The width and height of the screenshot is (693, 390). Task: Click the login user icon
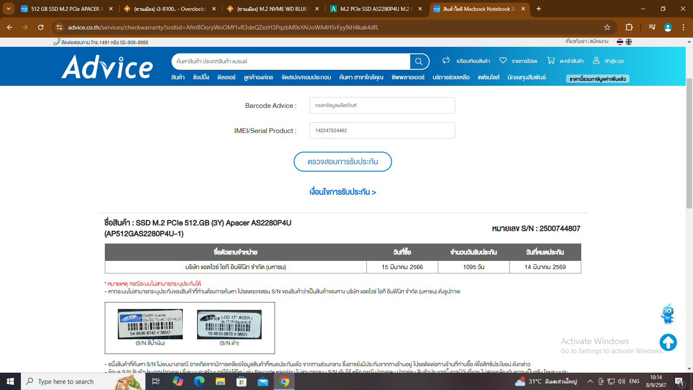click(x=596, y=60)
